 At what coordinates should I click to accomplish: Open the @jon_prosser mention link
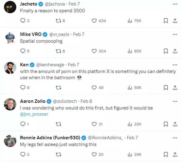(34, 114)
